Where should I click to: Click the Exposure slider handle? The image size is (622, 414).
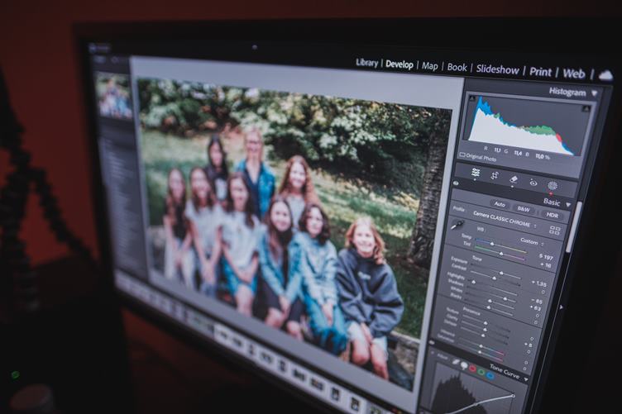point(501,274)
